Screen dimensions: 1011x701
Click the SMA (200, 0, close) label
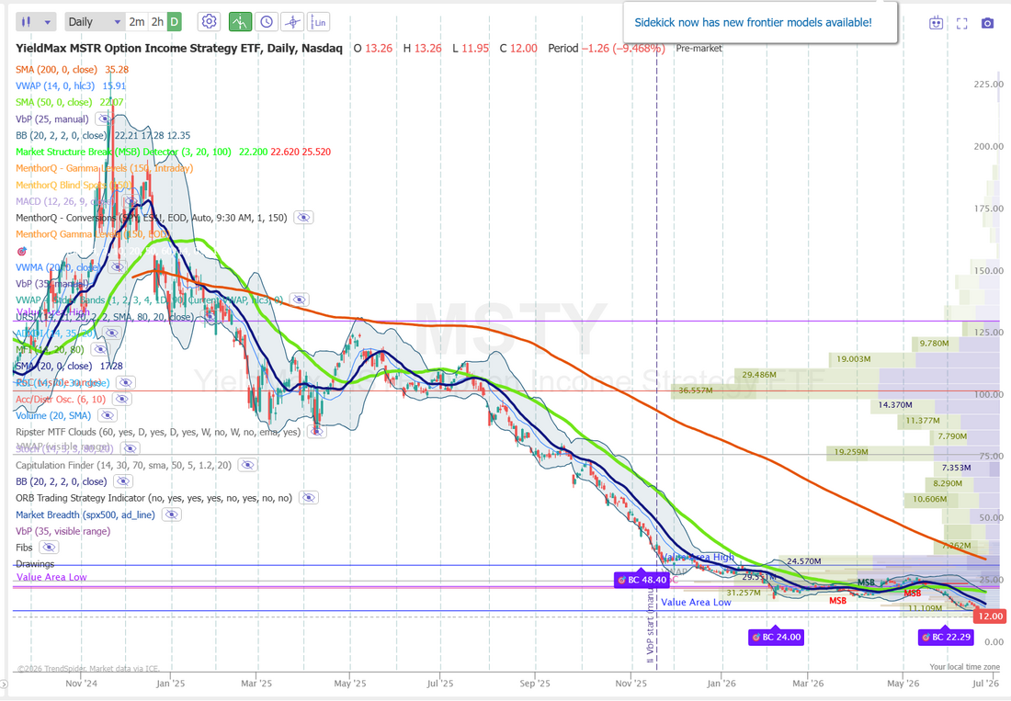pyautogui.click(x=57, y=70)
